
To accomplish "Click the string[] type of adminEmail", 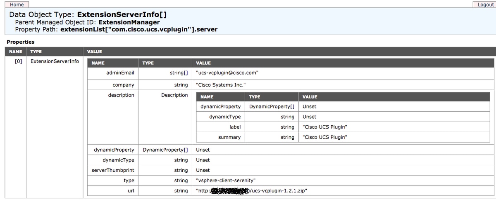I will (179, 73).
